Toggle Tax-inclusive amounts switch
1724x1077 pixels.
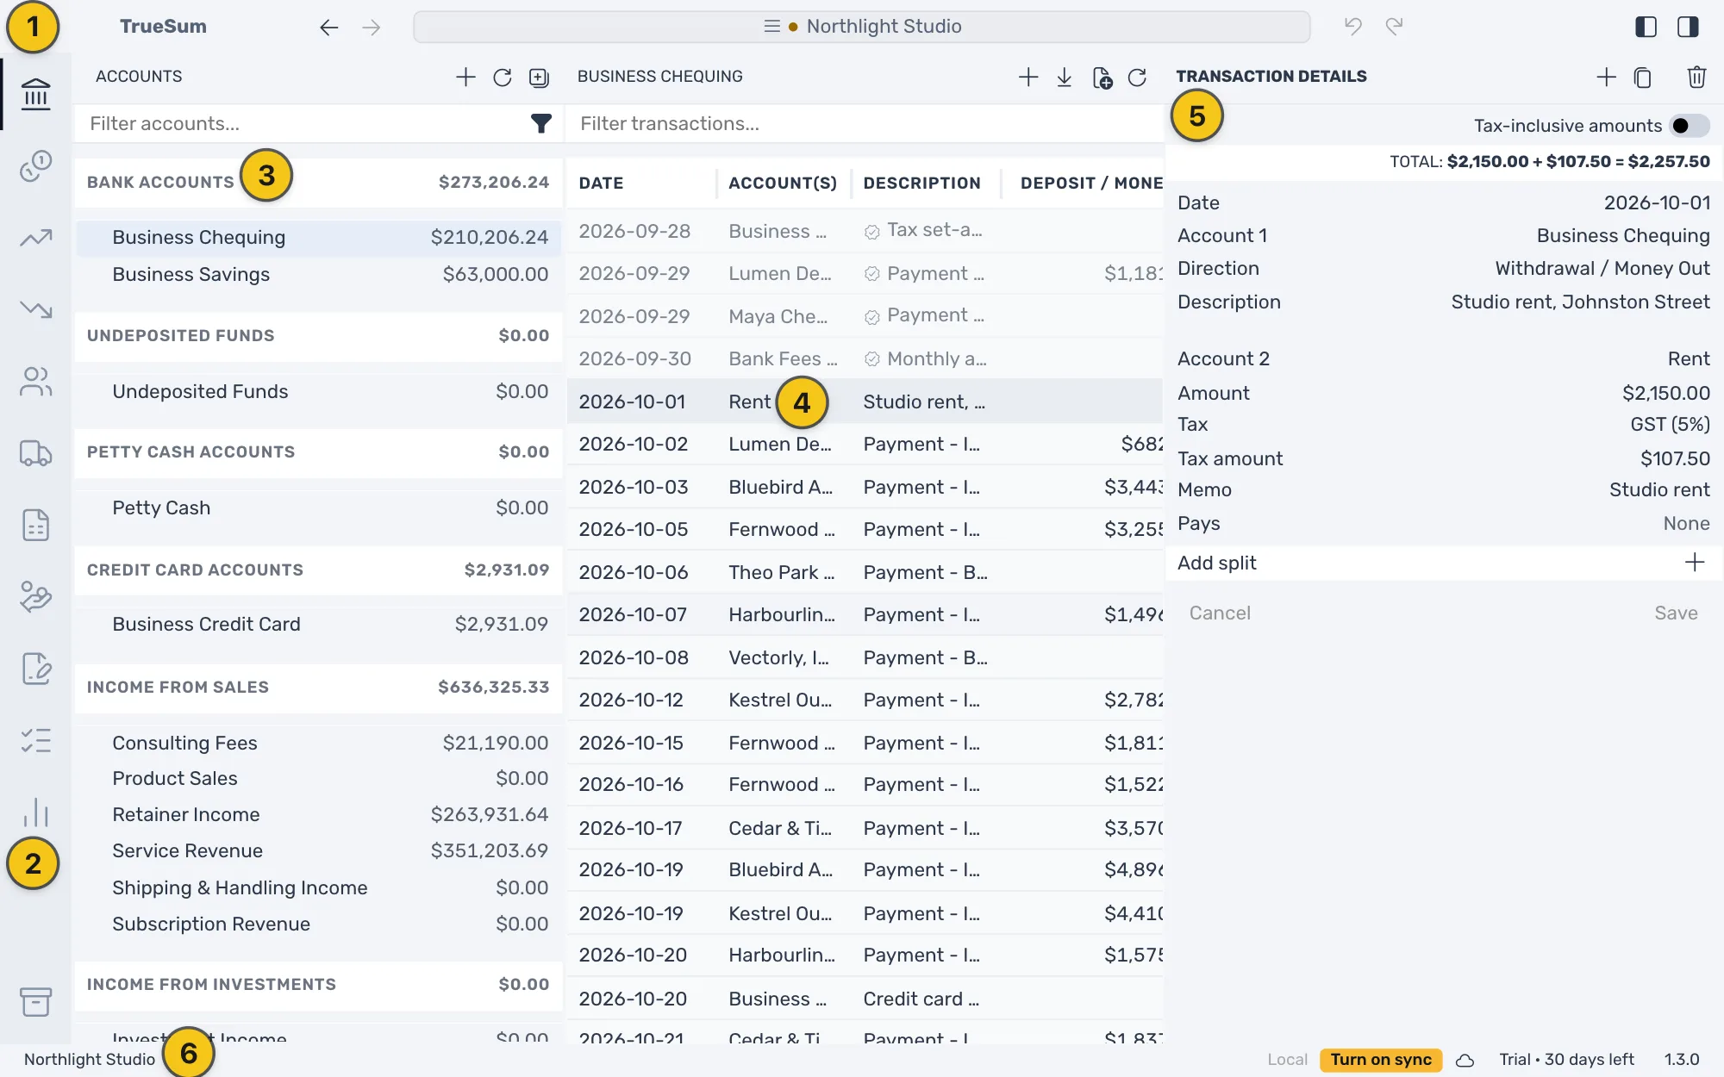click(x=1689, y=126)
